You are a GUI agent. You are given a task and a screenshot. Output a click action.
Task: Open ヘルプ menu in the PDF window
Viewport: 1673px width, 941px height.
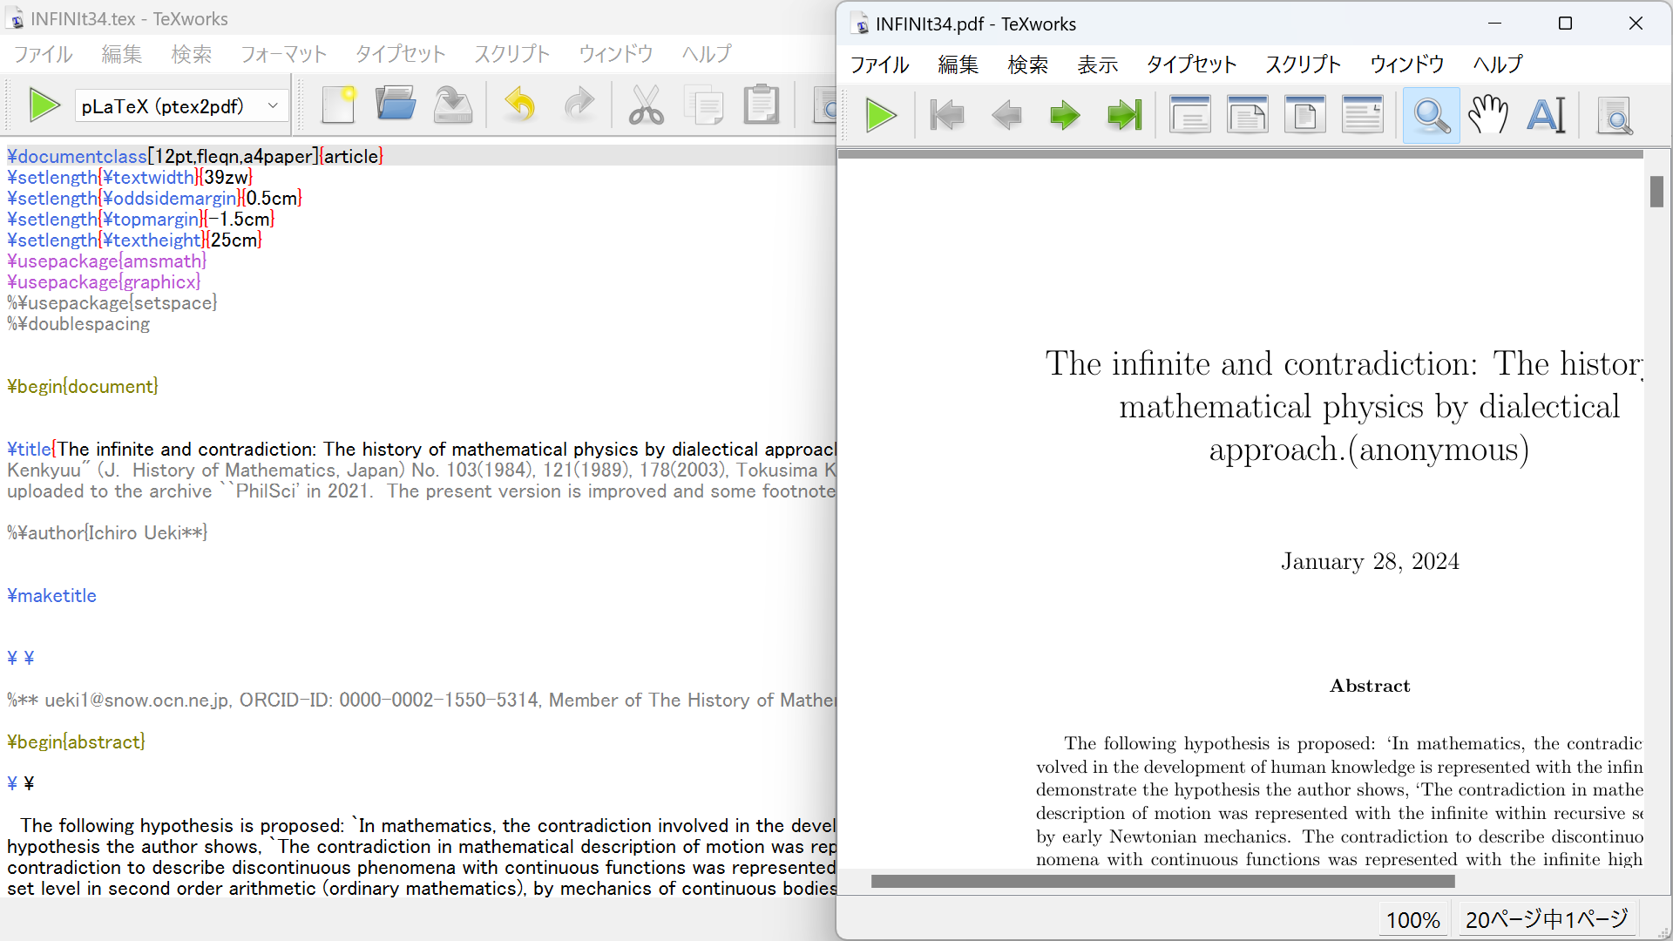[1498, 64]
